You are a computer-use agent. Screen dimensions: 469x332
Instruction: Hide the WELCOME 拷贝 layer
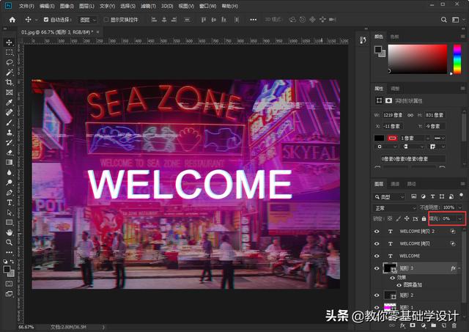pos(377,243)
